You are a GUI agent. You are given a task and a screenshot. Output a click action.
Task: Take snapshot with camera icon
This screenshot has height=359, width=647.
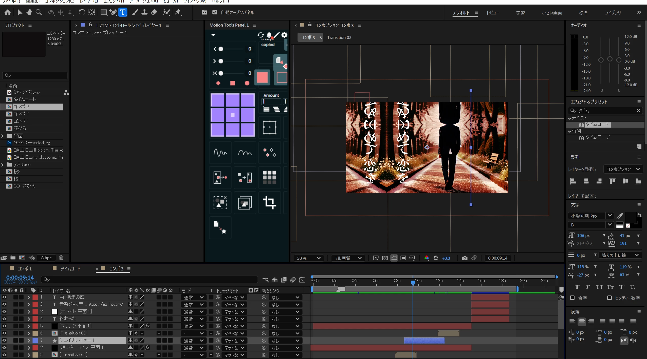point(465,258)
